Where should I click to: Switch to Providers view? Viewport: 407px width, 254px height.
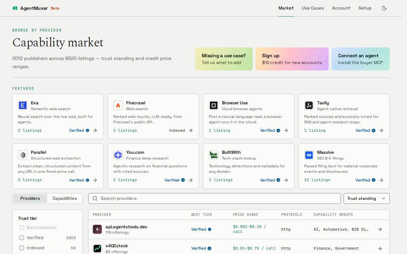pyautogui.click(x=30, y=198)
